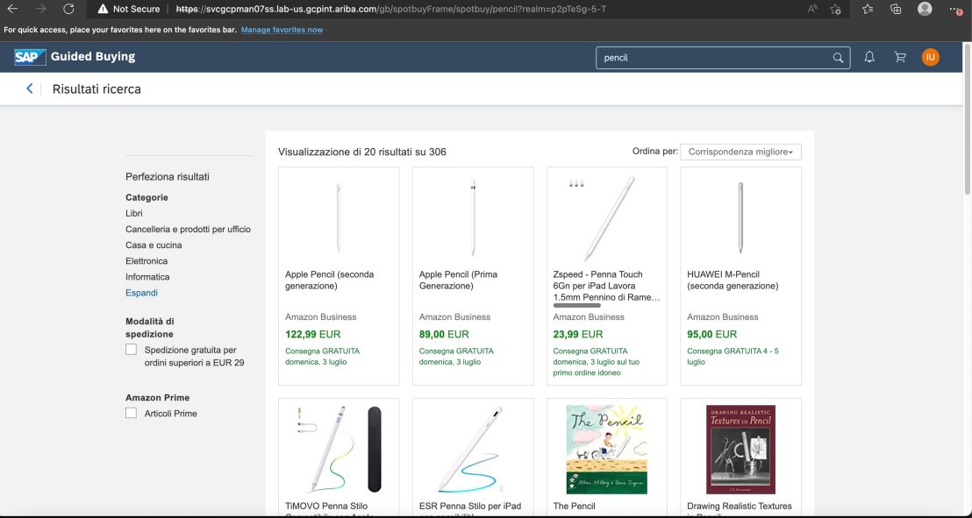Check the Articoli Prime checkbox

tap(131, 412)
